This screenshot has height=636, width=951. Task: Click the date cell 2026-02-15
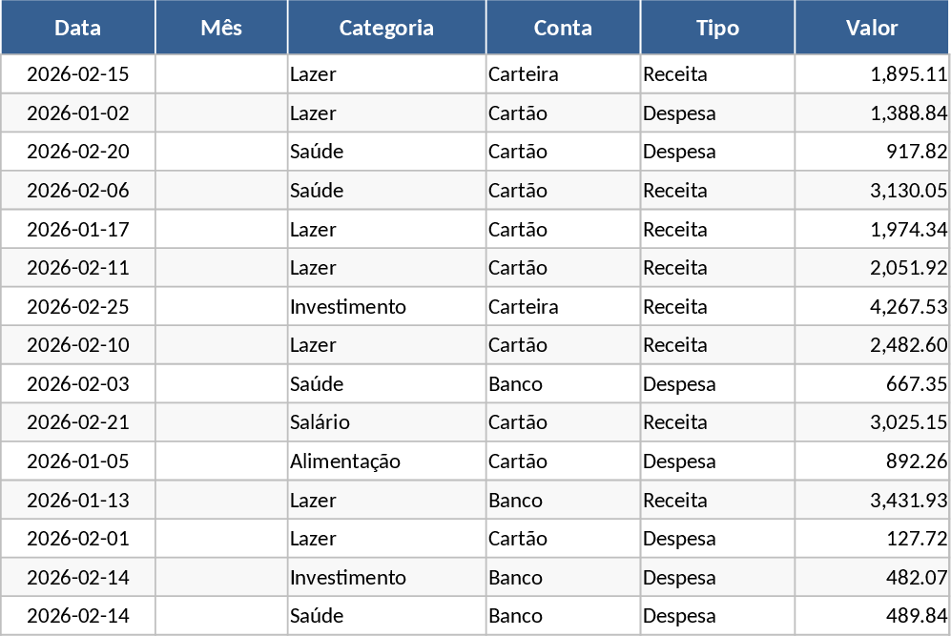pyautogui.click(x=78, y=74)
